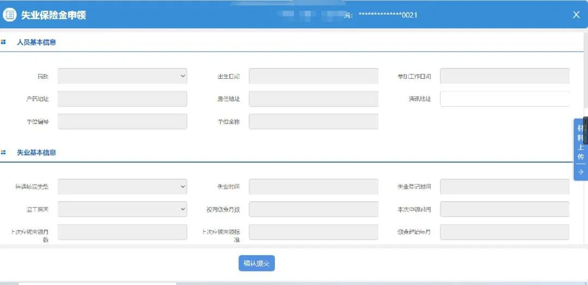Click the 单位编号 field
Viewport: 588px width, 285px height.
point(122,121)
